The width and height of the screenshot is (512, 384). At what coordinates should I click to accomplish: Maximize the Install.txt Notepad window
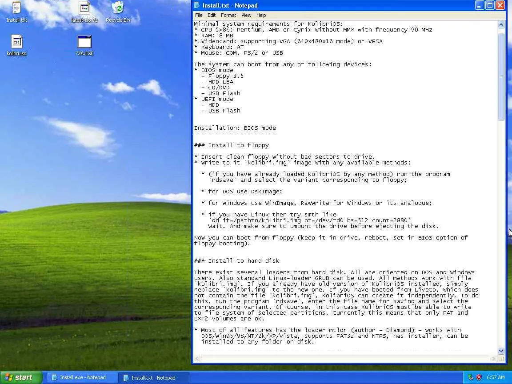point(490,5)
